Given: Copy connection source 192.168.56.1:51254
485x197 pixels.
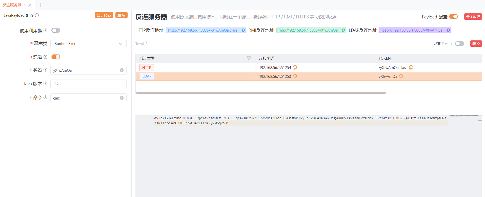Looking at the screenshot, I should (x=295, y=68).
